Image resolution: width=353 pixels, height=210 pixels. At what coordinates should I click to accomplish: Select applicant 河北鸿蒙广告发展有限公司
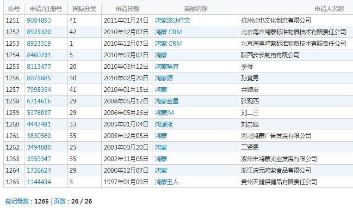pos(276,136)
